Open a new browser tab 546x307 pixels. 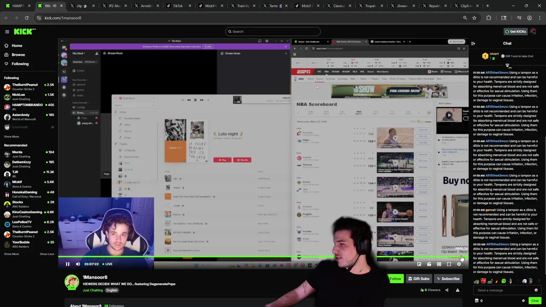[x=488, y=6]
